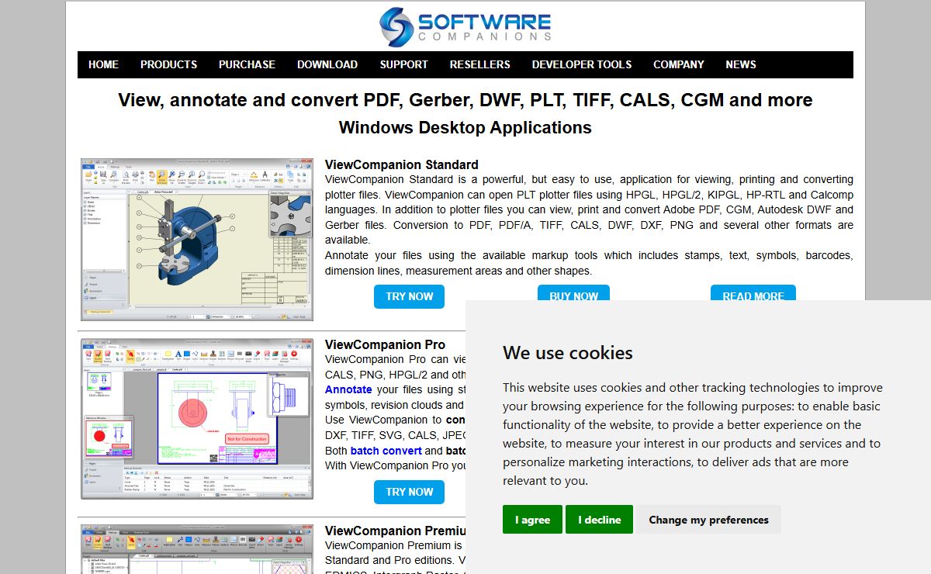The image size is (931, 574).
Task: Go to the NEWS page
Action: 741,64
